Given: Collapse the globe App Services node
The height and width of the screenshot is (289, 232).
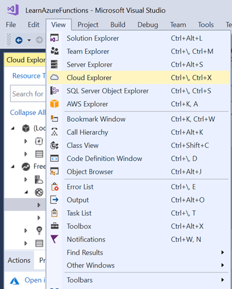Looking at the screenshot, I should (x=26, y=192).
